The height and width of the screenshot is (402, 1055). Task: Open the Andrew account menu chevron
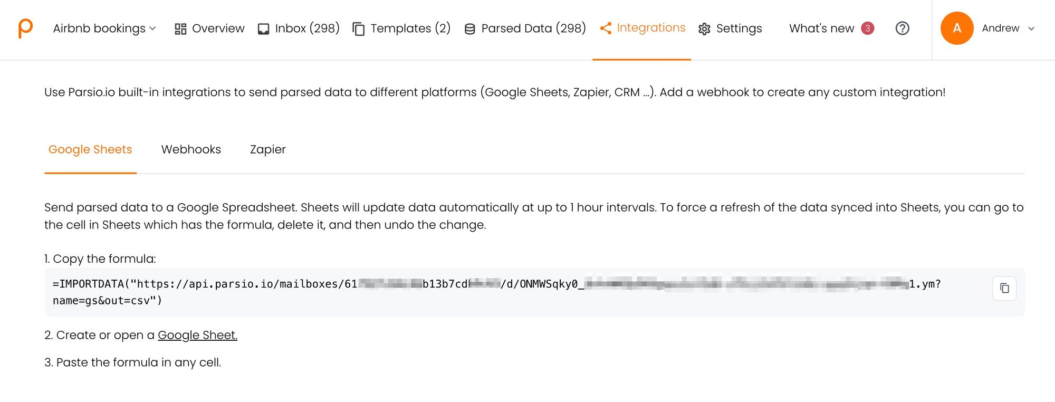click(1031, 28)
